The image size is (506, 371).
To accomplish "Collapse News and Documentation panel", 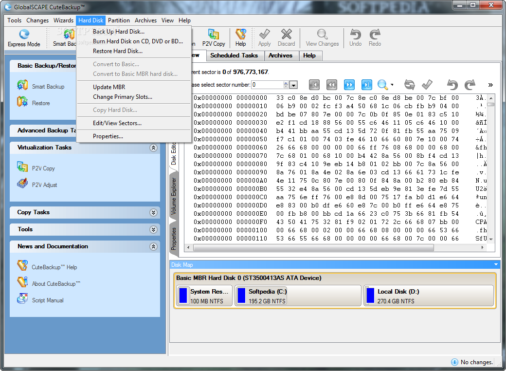I will 153,247.
